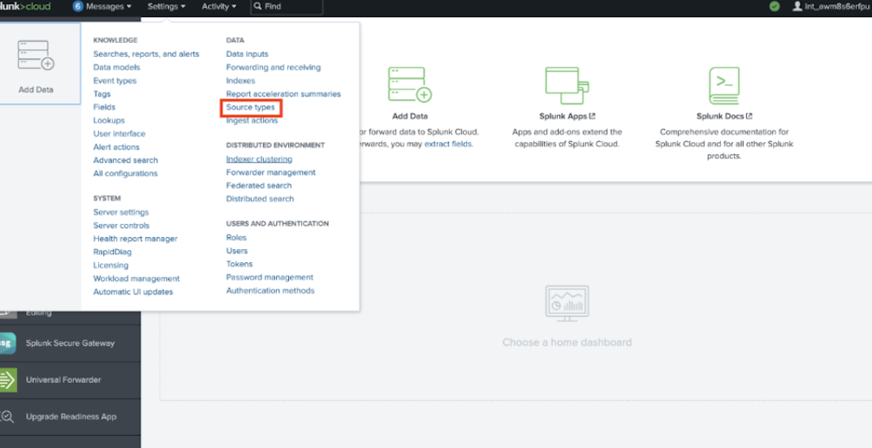Select Source types from Data menu
This screenshot has height=448, width=872.
pyautogui.click(x=250, y=107)
